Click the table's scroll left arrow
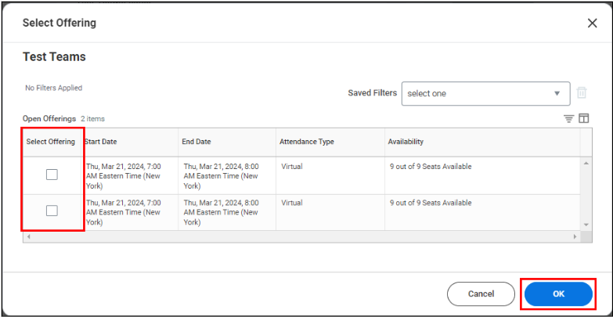Image resolution: width=613 pixels, height=317 pixels. [x=28, y=236]
